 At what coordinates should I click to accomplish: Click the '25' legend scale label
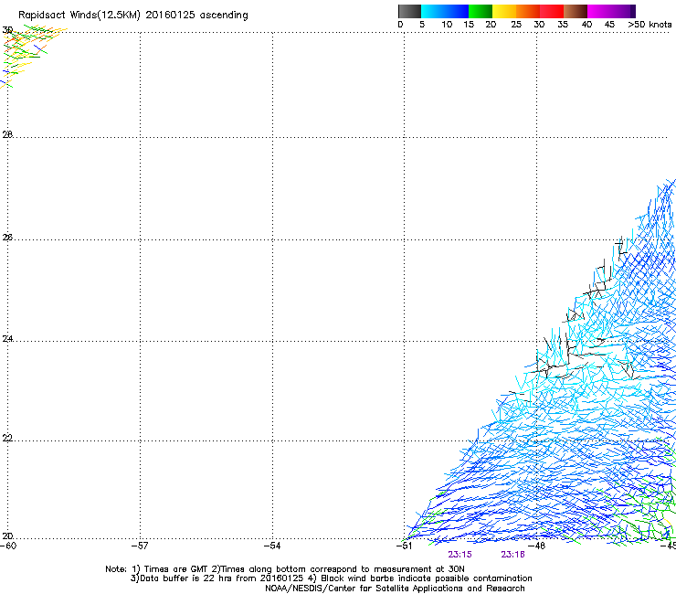click(x=516, y=25)
